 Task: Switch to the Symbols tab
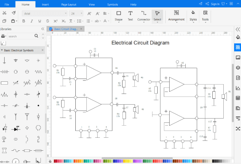[112, 4]
